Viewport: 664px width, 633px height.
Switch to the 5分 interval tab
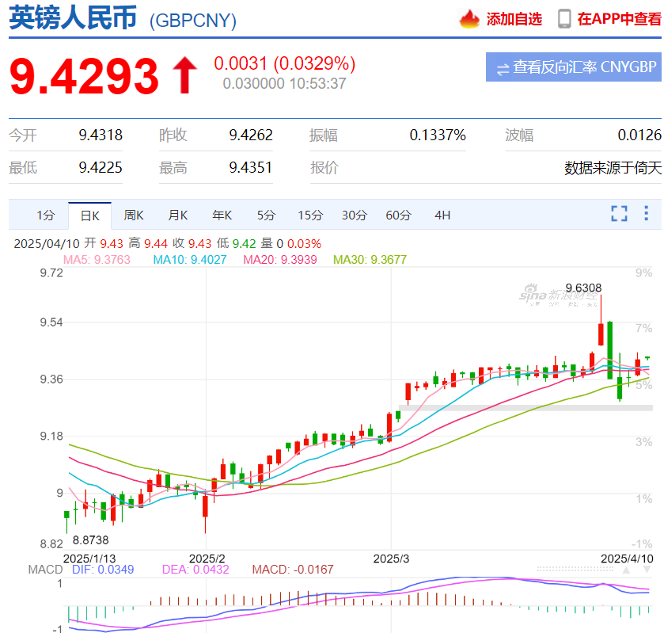(266, 215)
